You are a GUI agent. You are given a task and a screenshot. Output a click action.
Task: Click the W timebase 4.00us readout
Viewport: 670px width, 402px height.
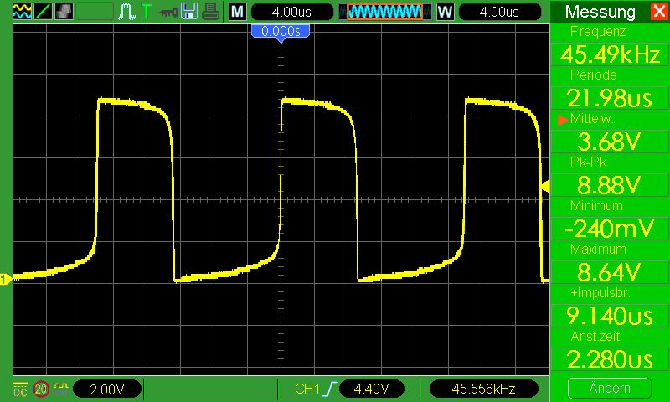point(499,12)
